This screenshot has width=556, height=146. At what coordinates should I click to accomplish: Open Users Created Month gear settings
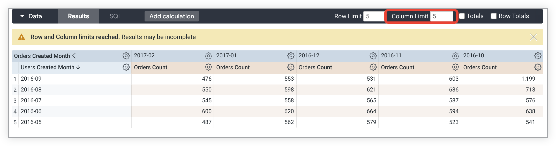coord(126,67)
